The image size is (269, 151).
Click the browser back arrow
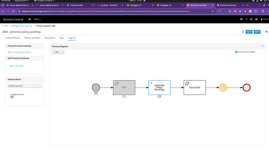tap(3, 11)
